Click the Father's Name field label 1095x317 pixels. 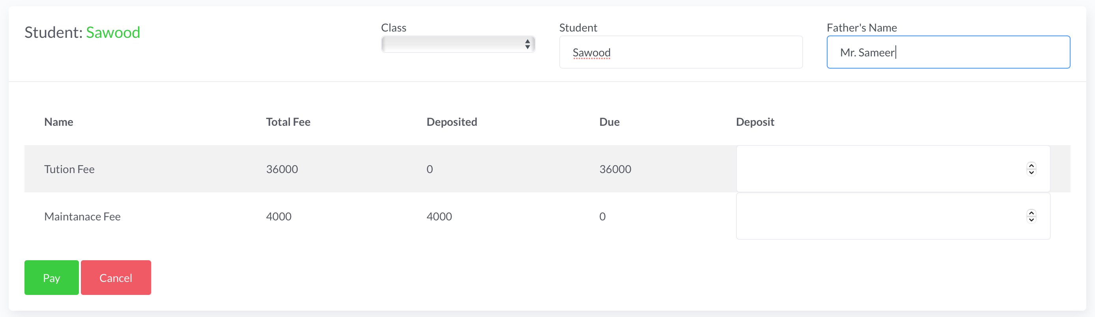pos(861,28)
